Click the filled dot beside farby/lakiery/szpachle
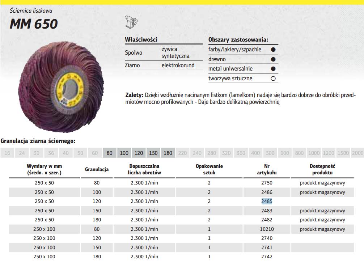This screenshot has height=263, width=364. 273,50
